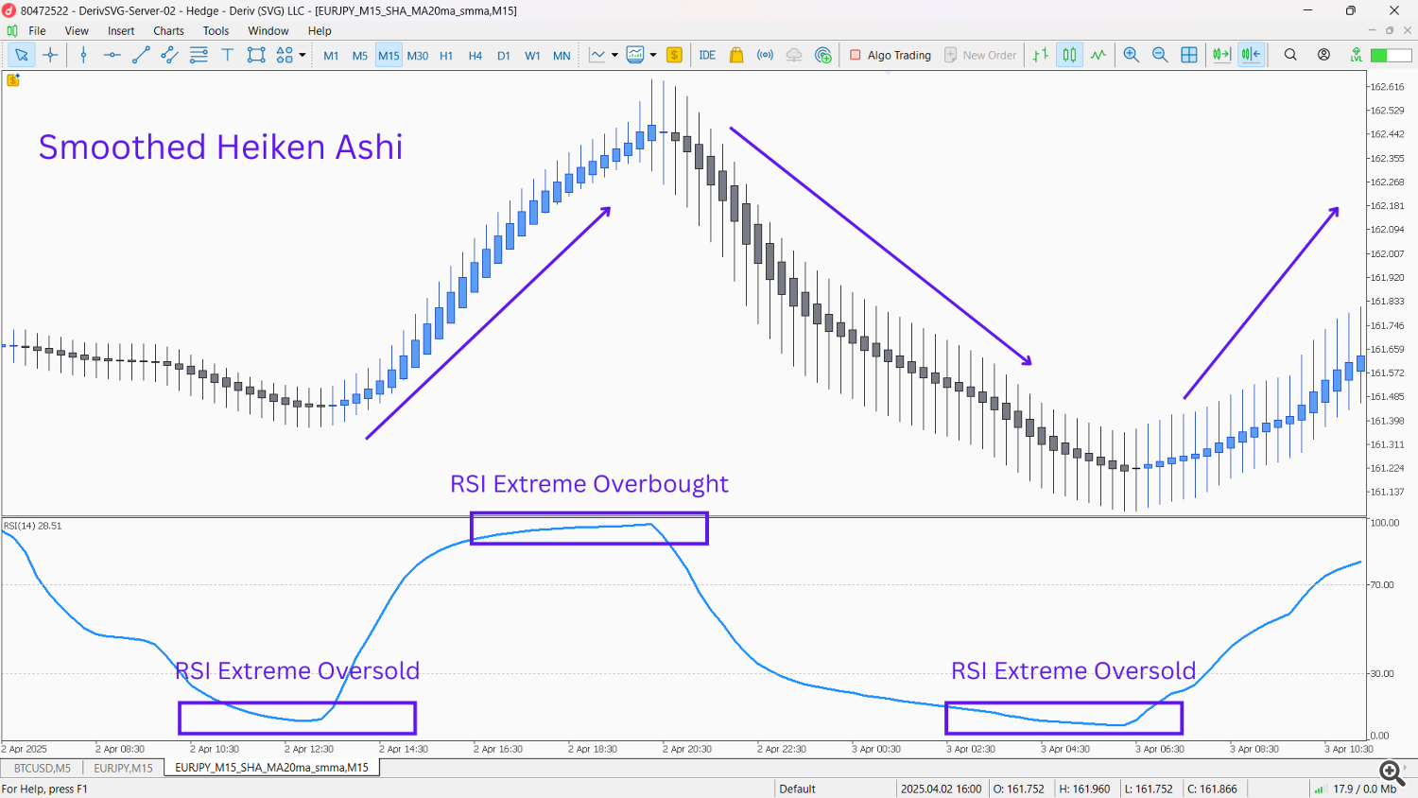Screen dimensions: 1418x798
Task: Click the tile windows grid icon
Action: (x=1189, y=55)
